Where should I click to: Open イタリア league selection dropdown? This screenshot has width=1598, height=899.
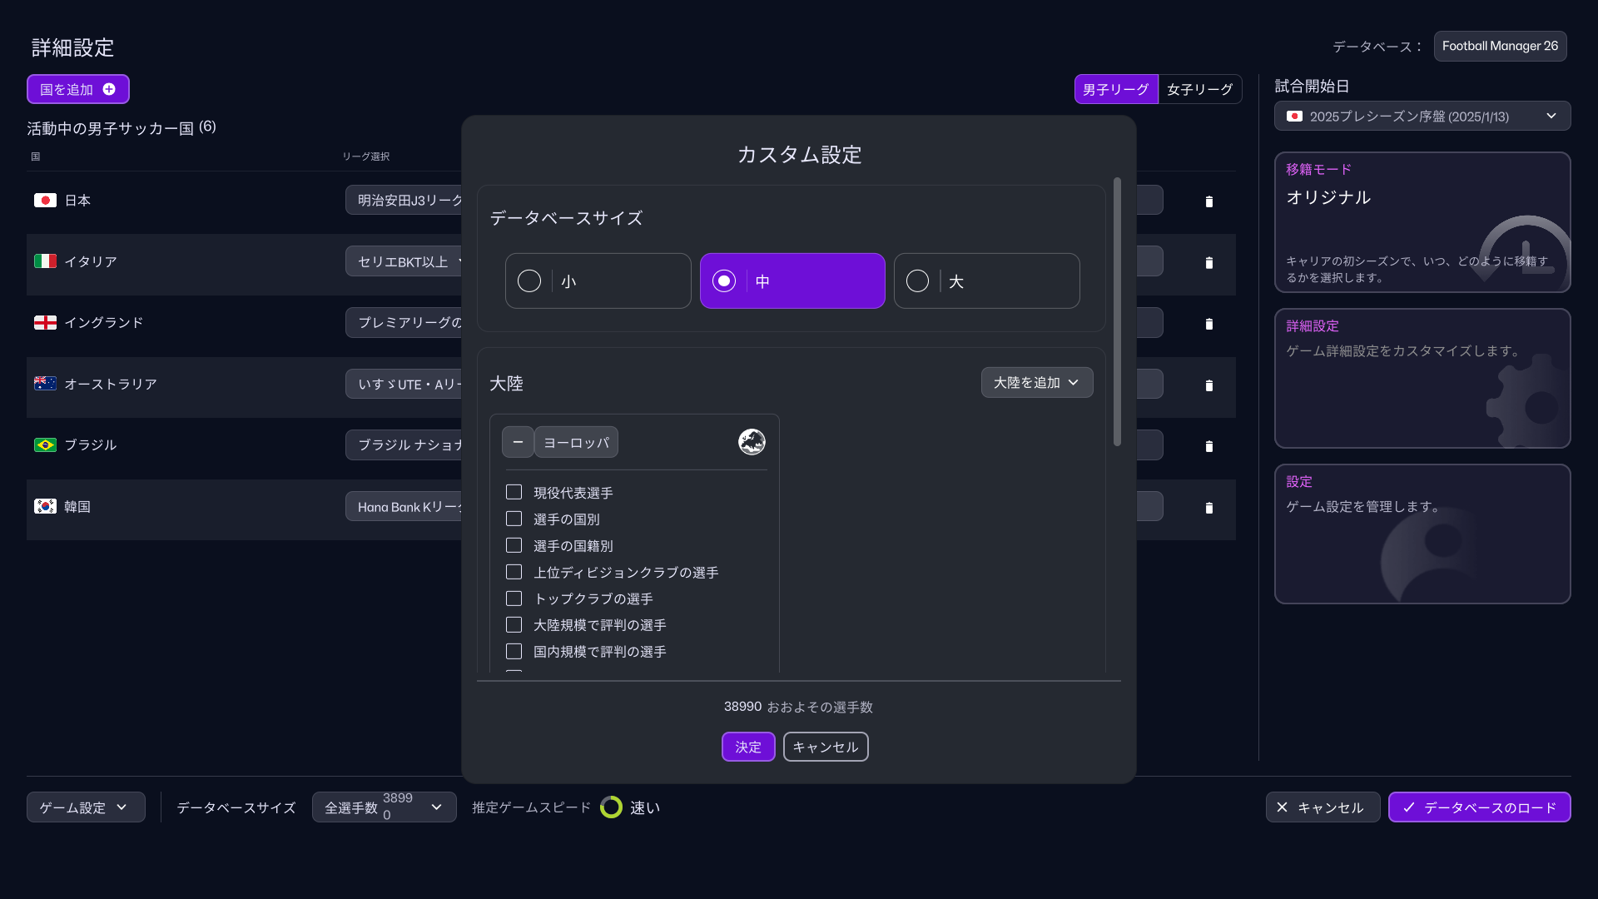pyautogui.click(x=404, y=261)
